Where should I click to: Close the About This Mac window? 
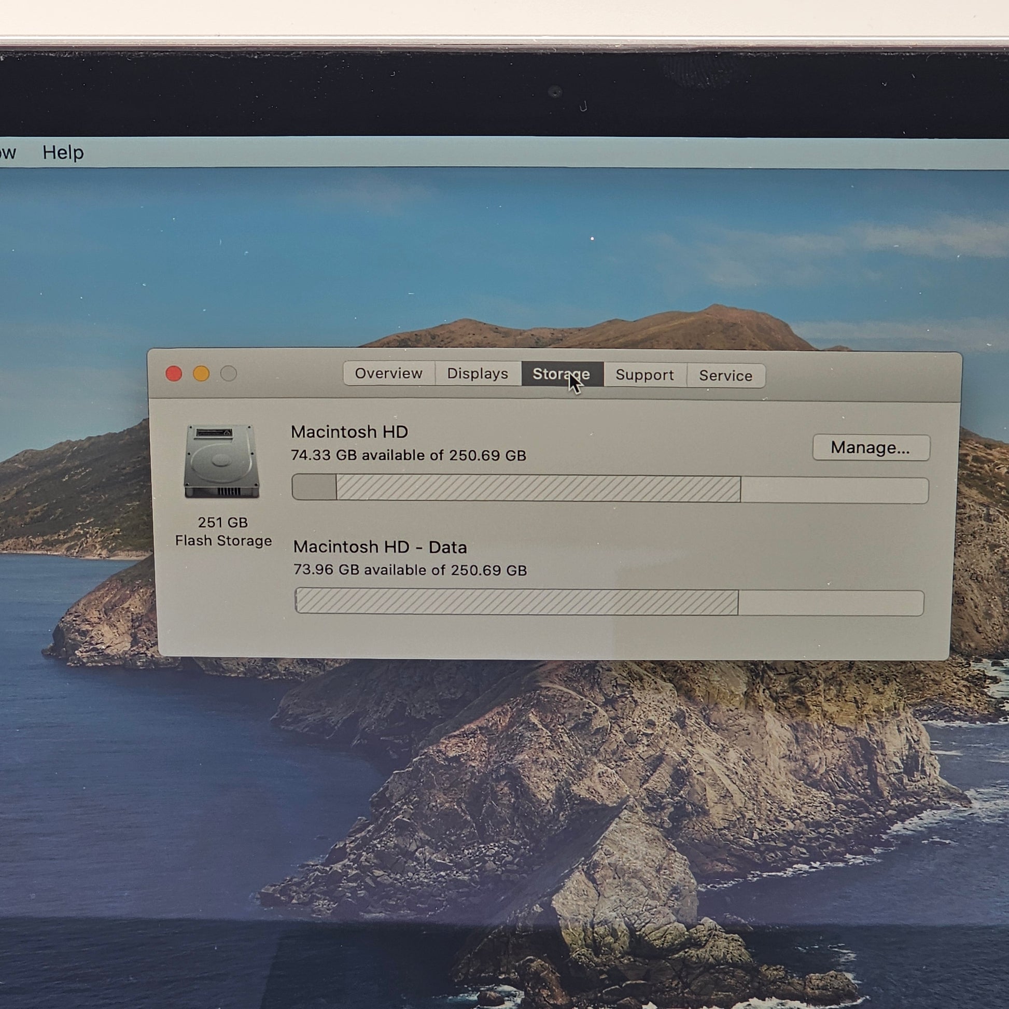174,373
